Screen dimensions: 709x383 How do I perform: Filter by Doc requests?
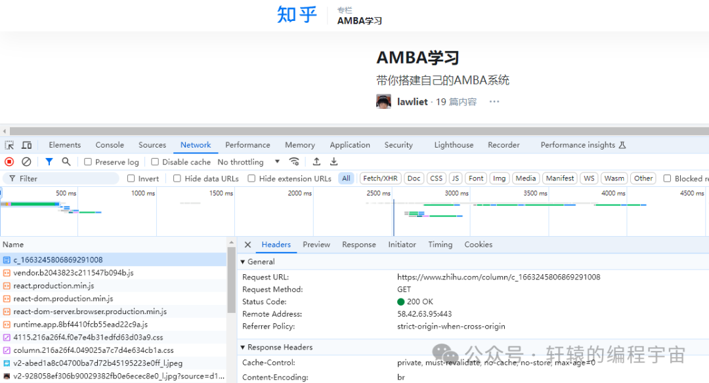(414, 178)
